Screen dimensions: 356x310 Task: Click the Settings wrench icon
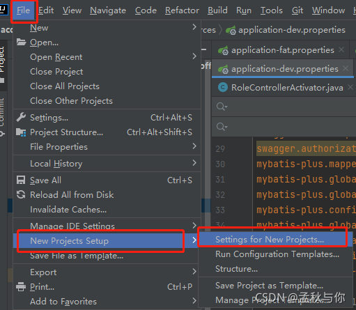[x=21, y=117]
